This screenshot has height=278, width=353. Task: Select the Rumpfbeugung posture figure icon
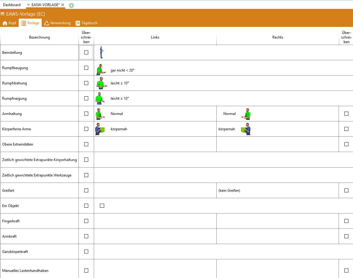point(100,69)
